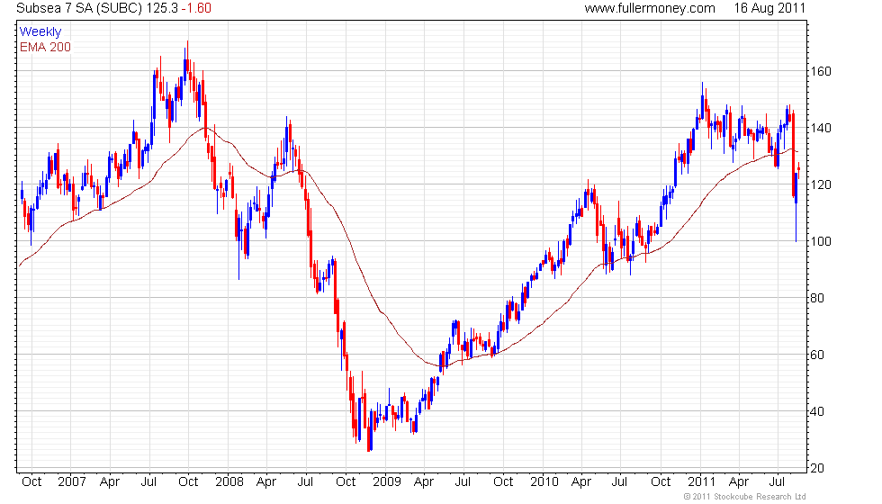Click the price change value '-1.60'
This screenshot has height=504, width=882.
[197, 8]
